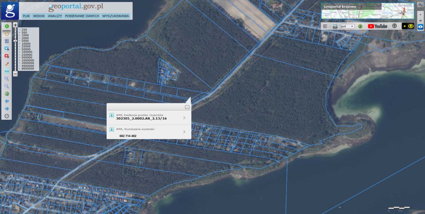Click the 'WMS, Ewidencja gruntów i budynków' label

[x=140, y=115]
